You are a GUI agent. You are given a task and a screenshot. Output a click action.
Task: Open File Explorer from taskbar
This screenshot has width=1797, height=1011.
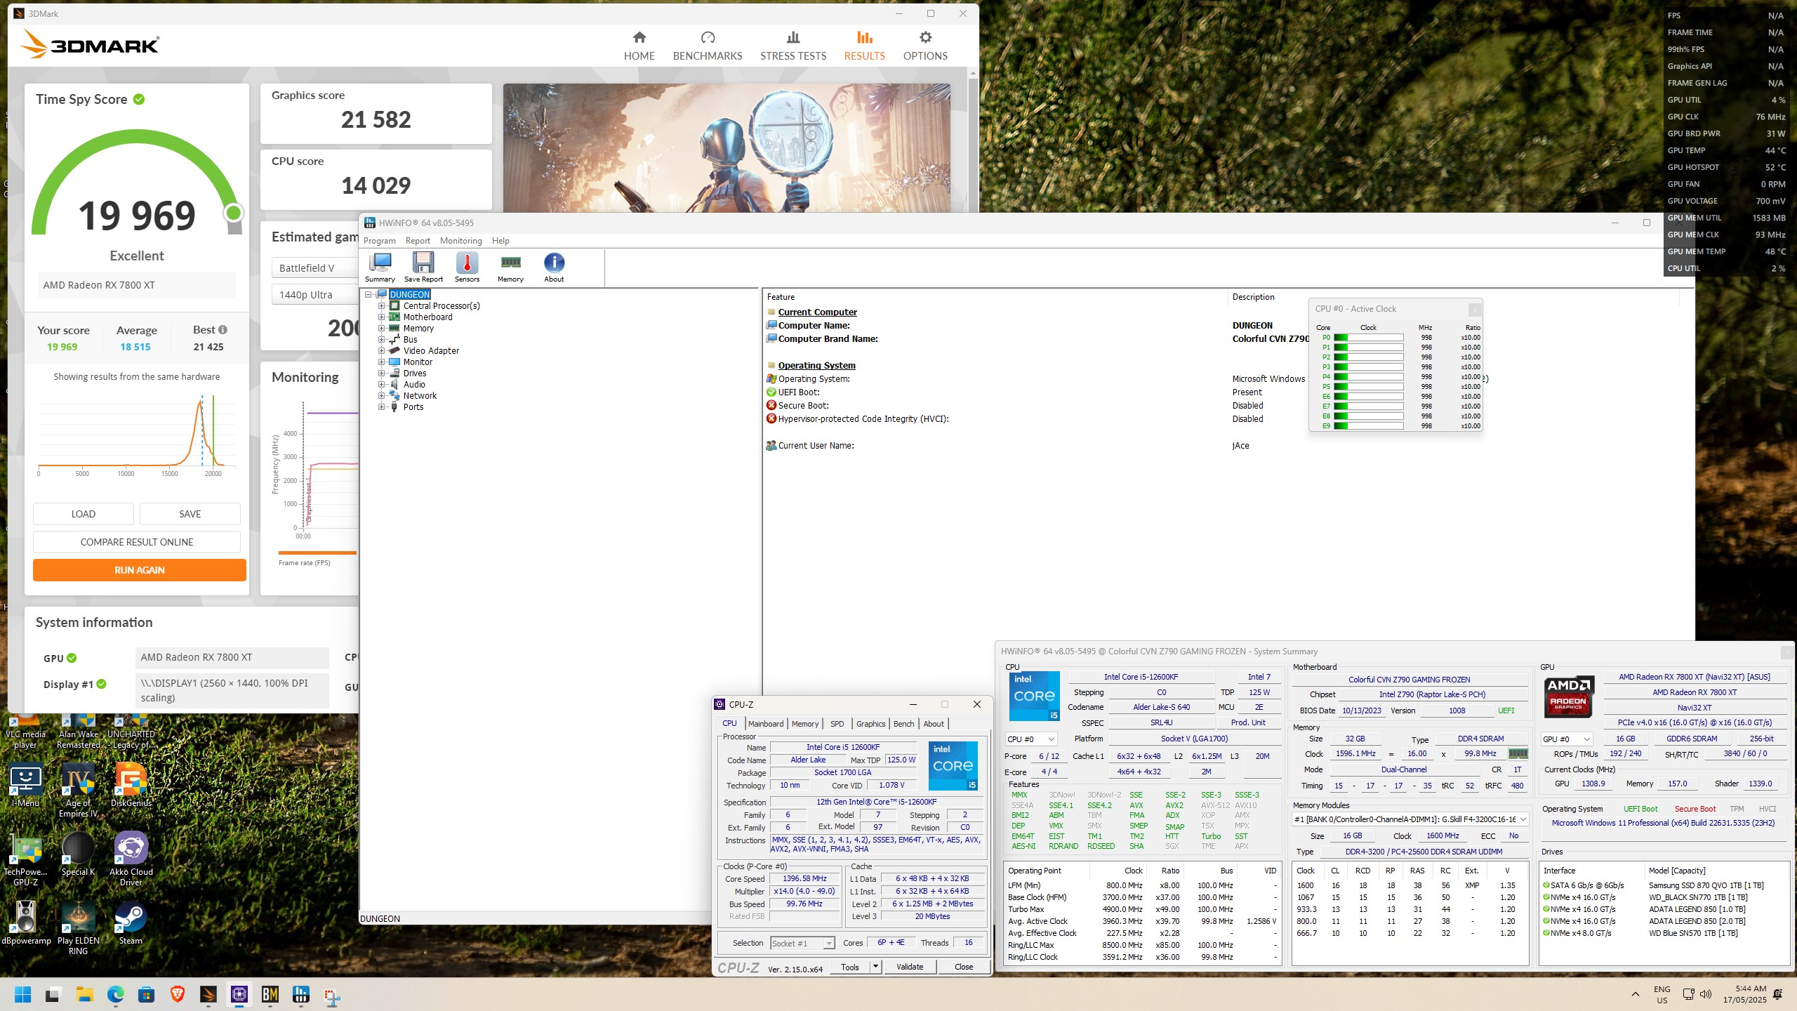85,994
